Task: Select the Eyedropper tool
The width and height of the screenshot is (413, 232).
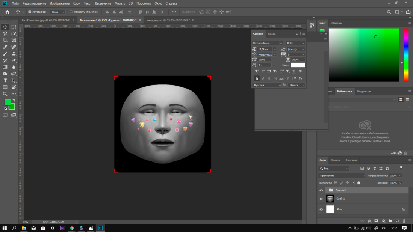Action: (5, 47)
